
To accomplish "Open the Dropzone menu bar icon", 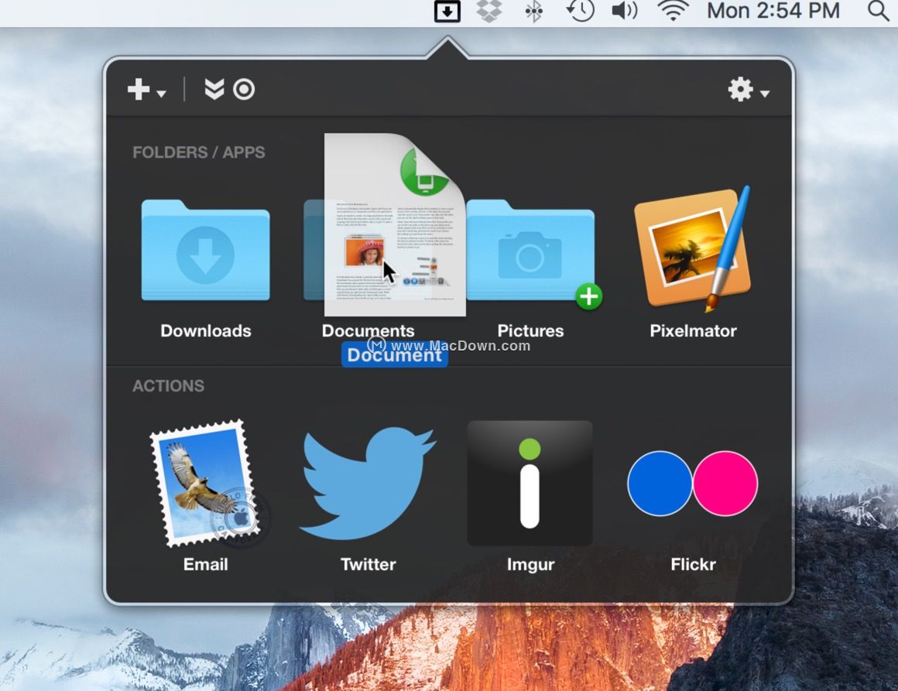I will (x=447, y=11).
